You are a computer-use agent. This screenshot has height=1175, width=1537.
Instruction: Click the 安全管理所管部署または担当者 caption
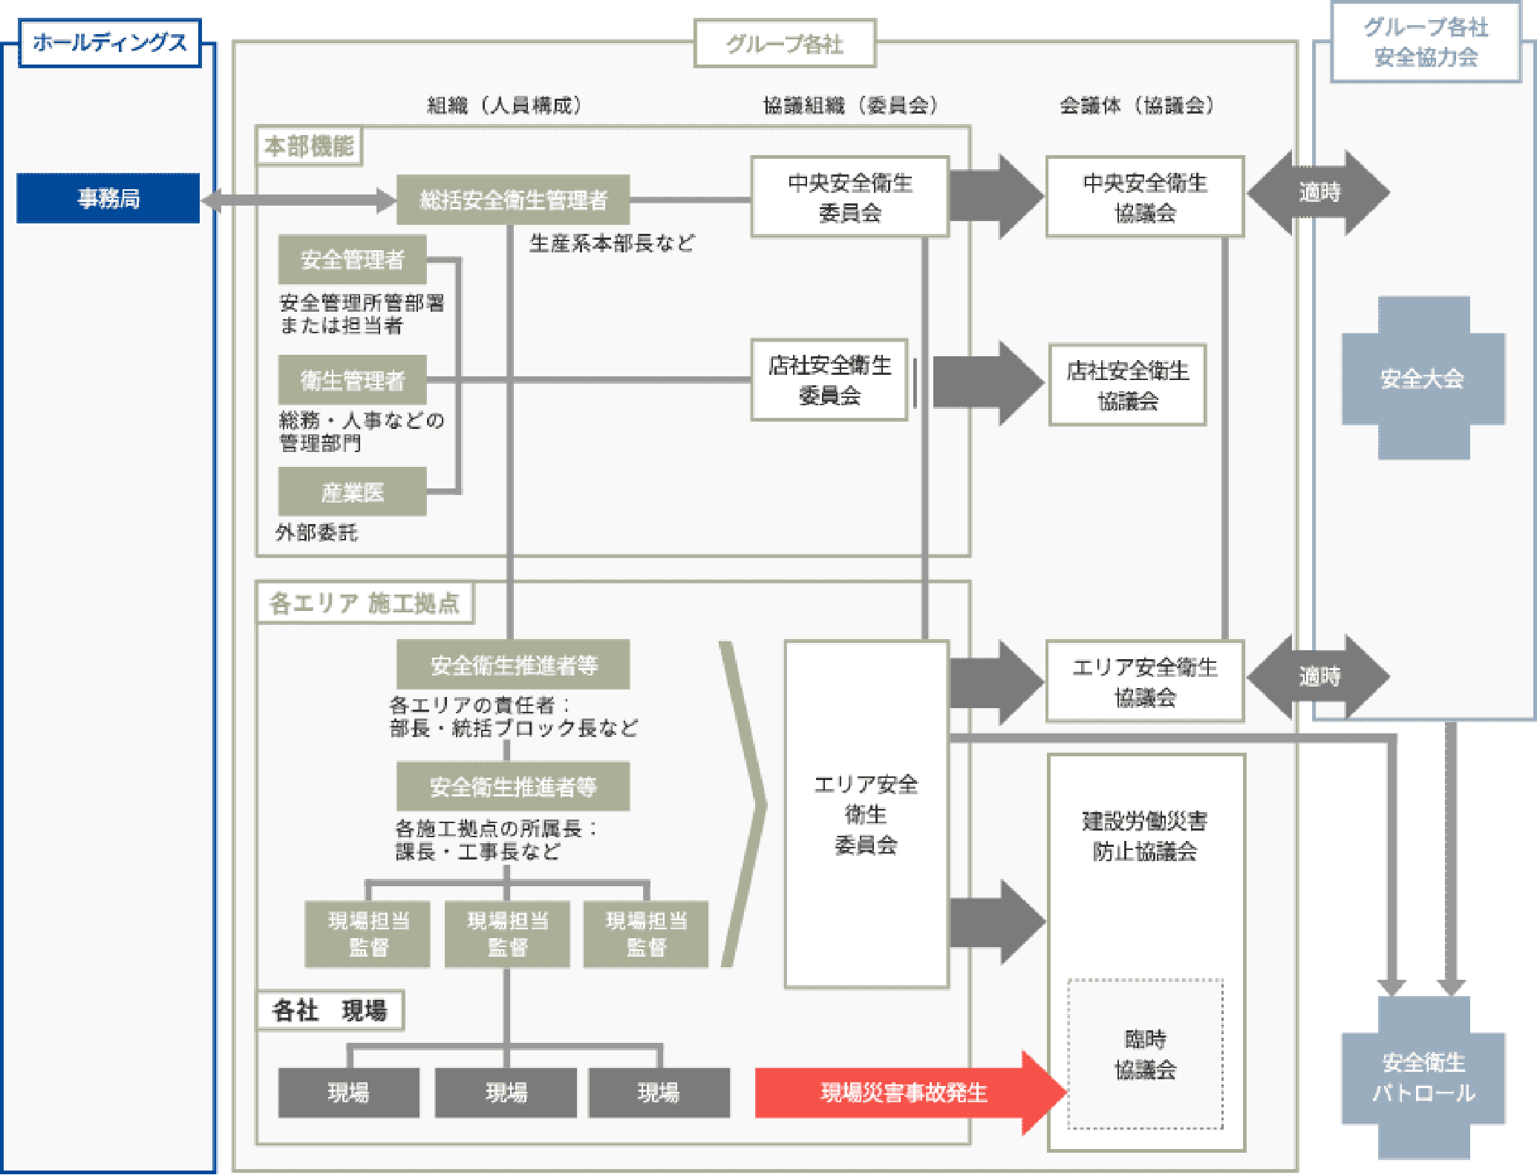click(x=362, y=314)
